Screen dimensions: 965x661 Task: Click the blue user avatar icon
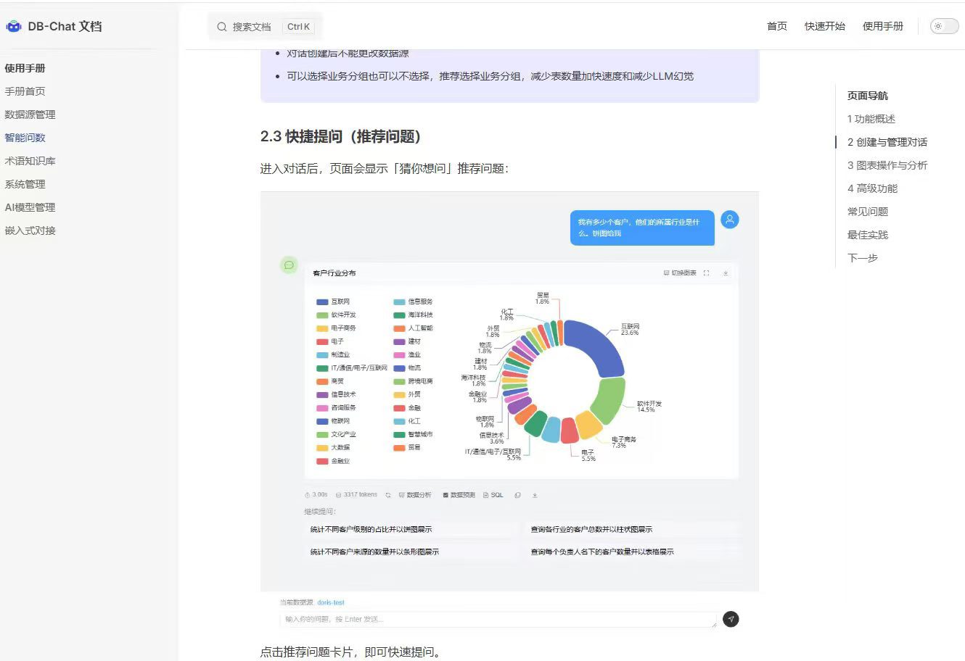(x=730, y=220)
